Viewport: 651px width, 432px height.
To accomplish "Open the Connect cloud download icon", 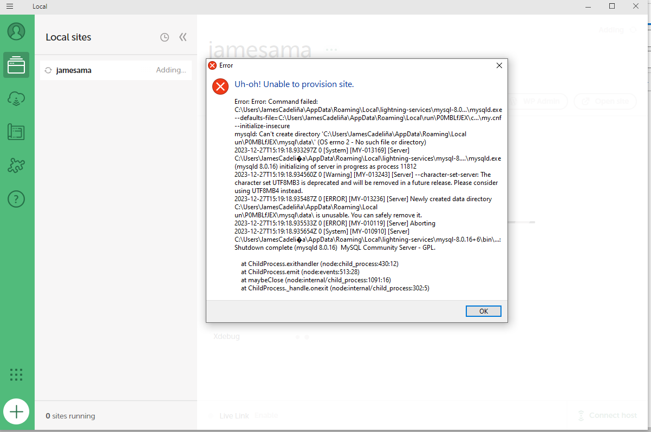I will pos(16,98).
